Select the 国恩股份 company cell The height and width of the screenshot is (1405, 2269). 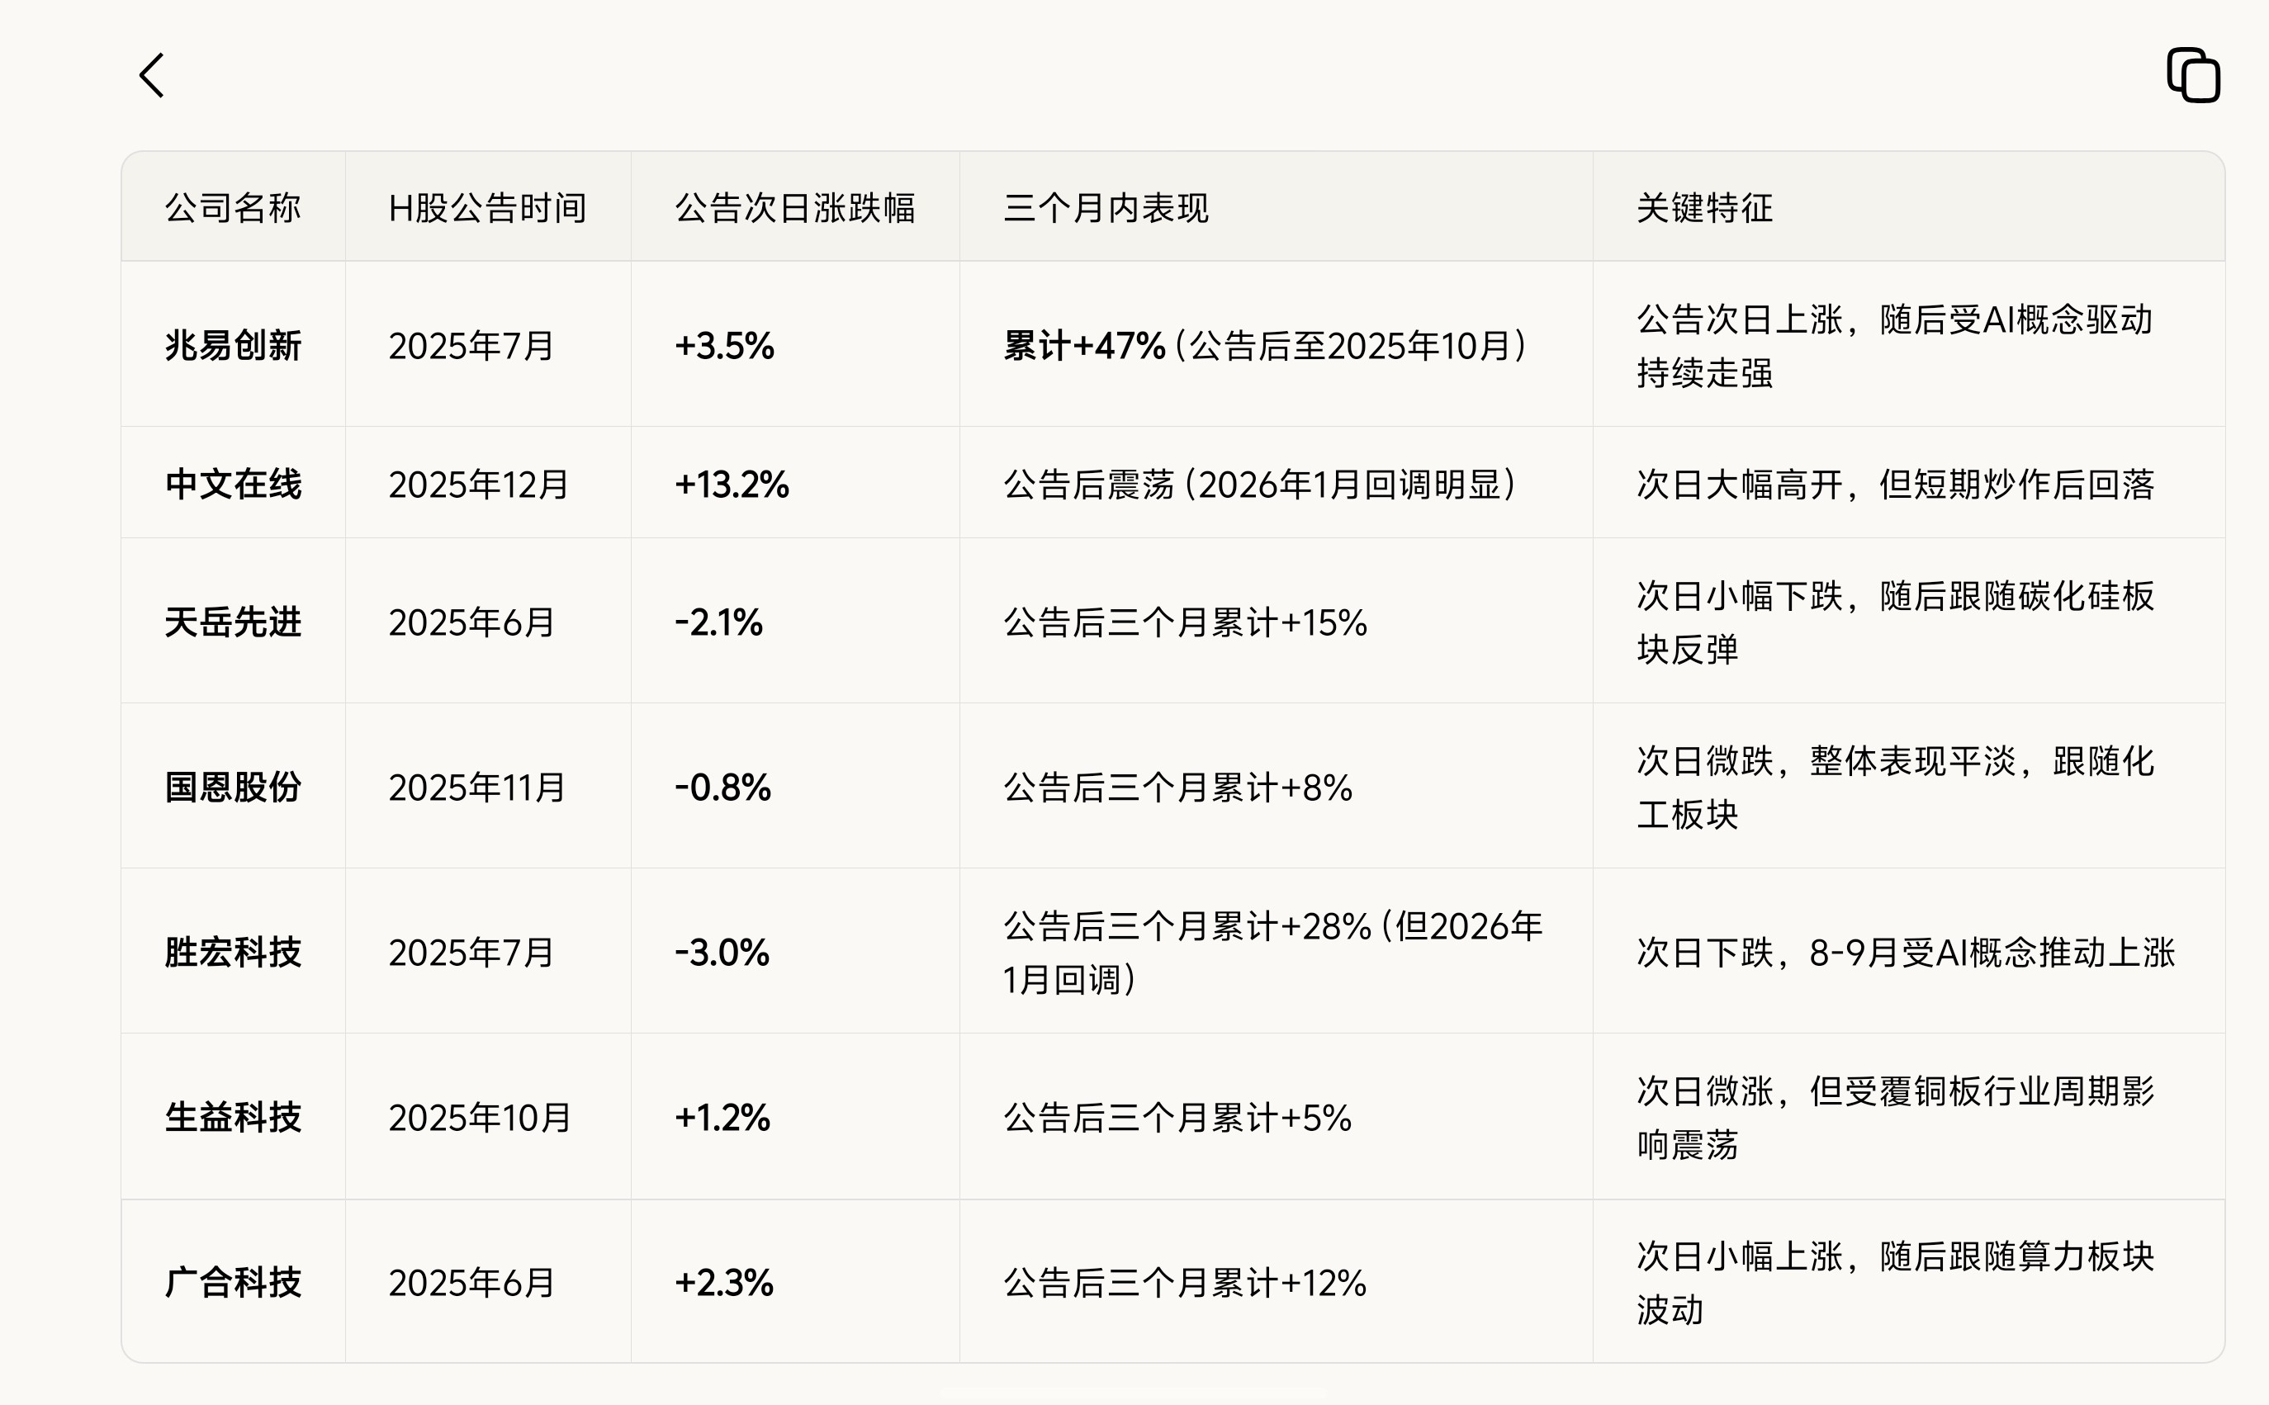[x=233, y=787]
